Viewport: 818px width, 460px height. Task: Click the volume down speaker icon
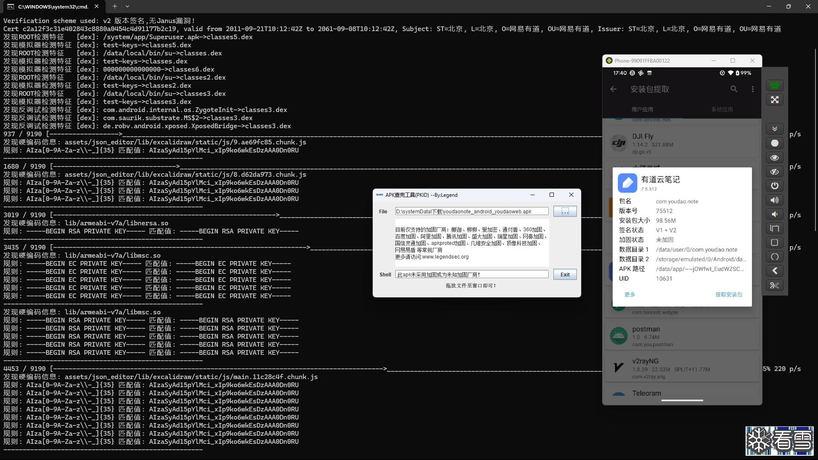coord(775,214)
